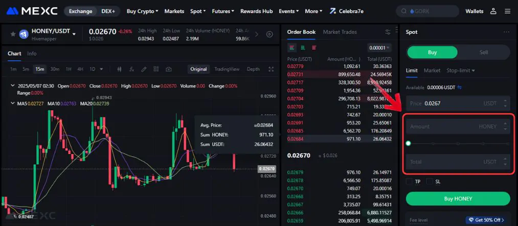Select the Limit order tab
Viewport: 518px width, 226px height.
coord(412,70)
